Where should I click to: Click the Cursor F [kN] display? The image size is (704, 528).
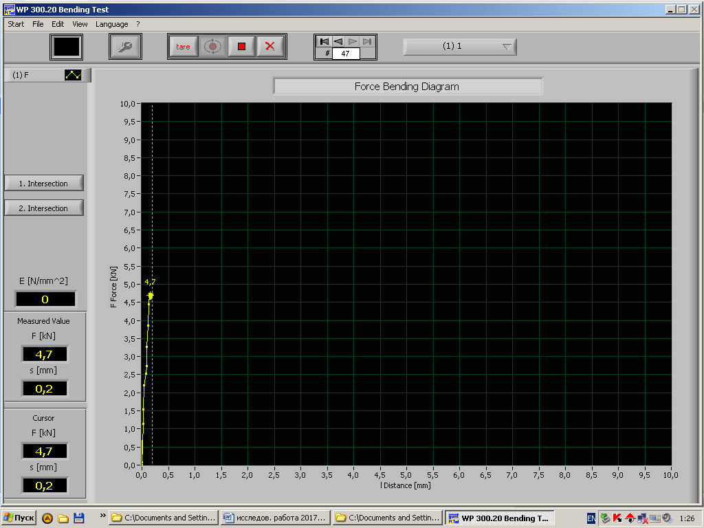click(x=45, y=451)
